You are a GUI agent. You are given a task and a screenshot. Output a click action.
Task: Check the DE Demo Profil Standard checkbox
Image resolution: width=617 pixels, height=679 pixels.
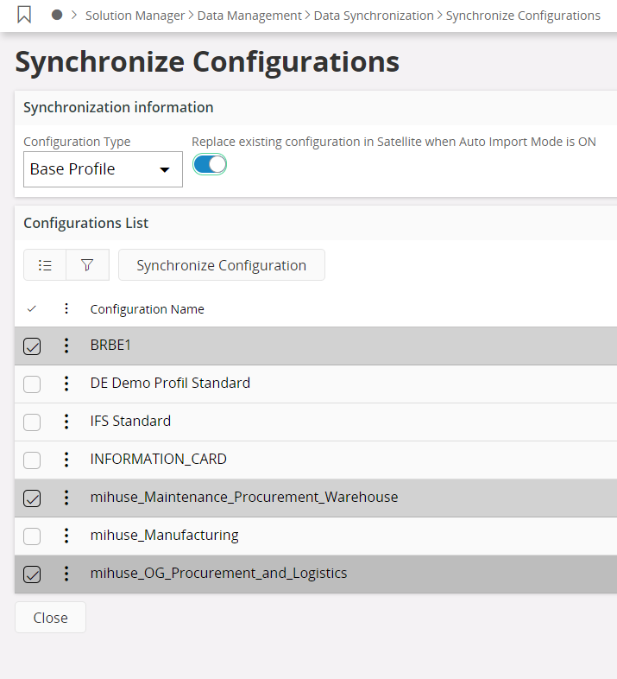(32, 384)
